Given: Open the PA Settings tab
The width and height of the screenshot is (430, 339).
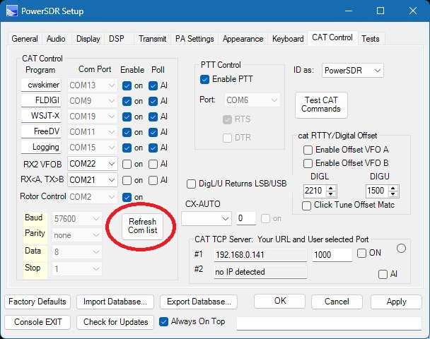Looking at the screenshot, I should coord(194,39).
